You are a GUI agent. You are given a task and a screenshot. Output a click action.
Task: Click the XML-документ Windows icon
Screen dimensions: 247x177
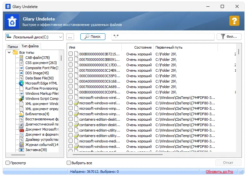pos(21,104)
